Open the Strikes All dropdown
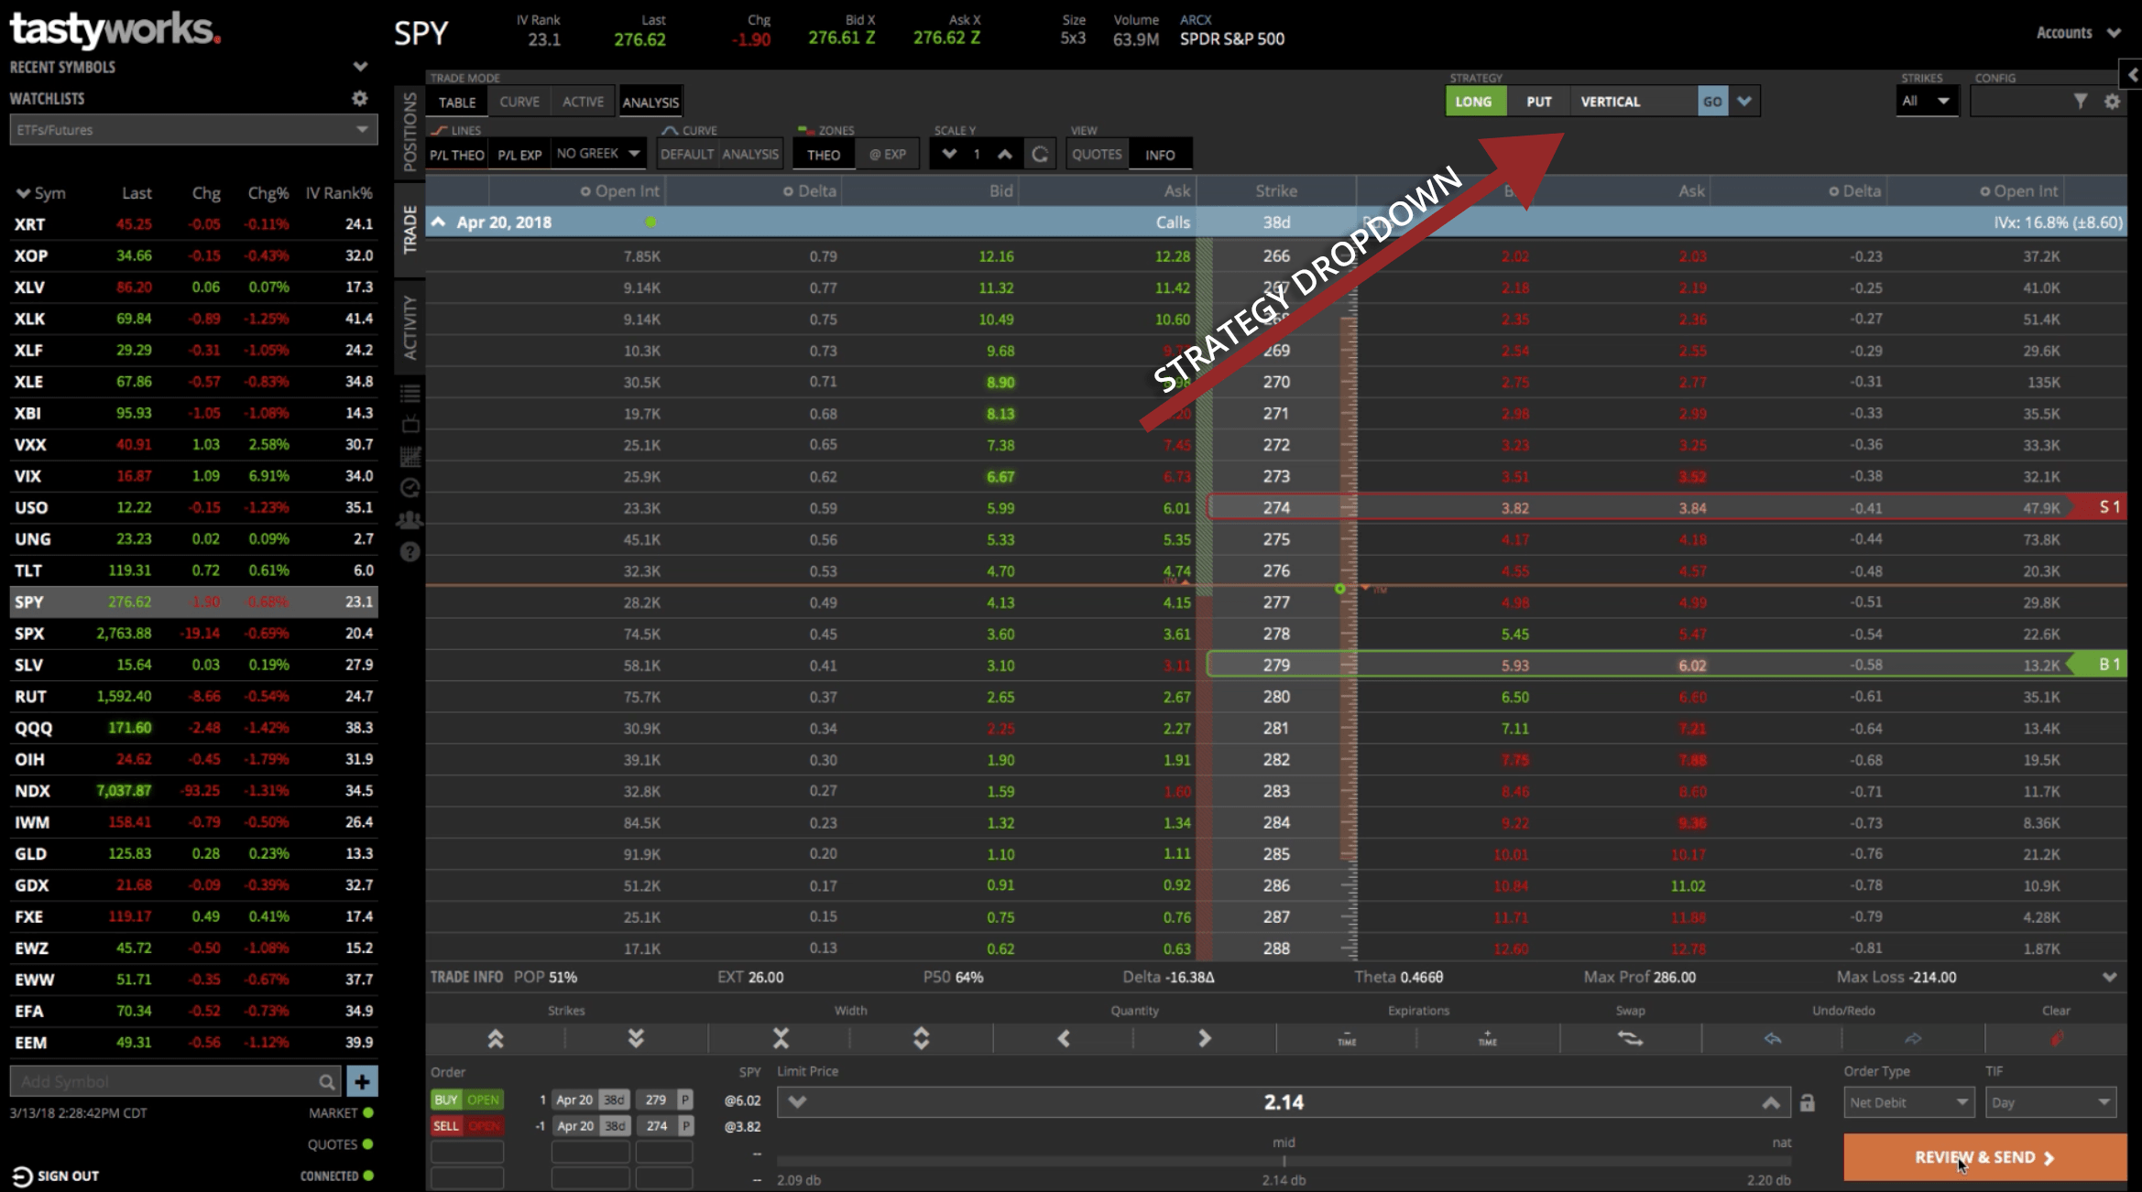 click(x=1926, y=102)
